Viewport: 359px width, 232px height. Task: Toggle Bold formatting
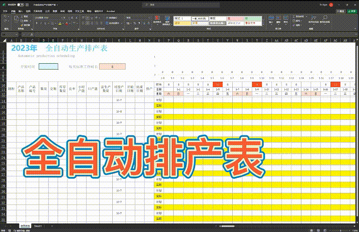click(36, 23)
